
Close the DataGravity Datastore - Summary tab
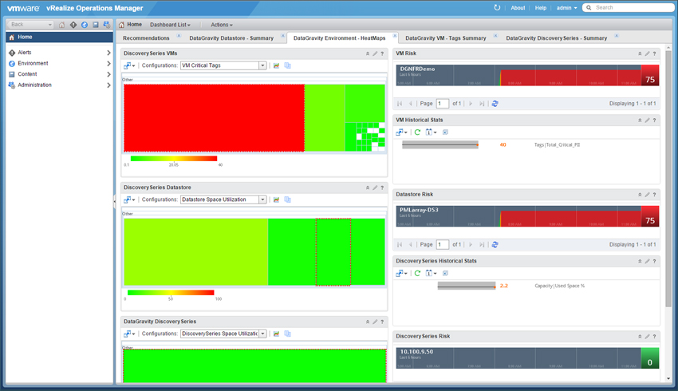pos(283,36)
